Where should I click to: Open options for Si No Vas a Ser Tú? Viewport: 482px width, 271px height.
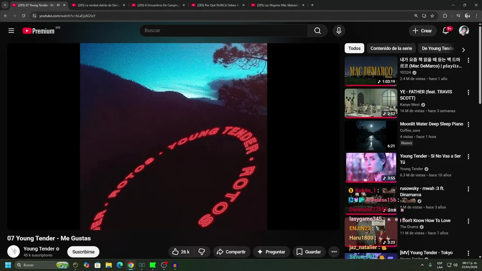click(x=468, y=157)
